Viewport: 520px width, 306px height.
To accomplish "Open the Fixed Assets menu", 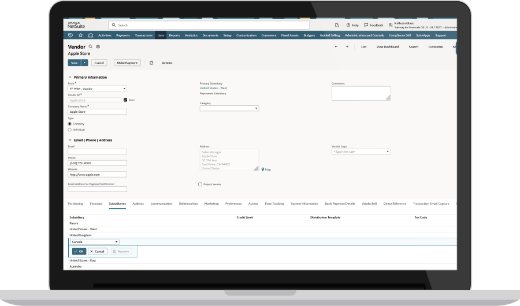I will point(290,35).
